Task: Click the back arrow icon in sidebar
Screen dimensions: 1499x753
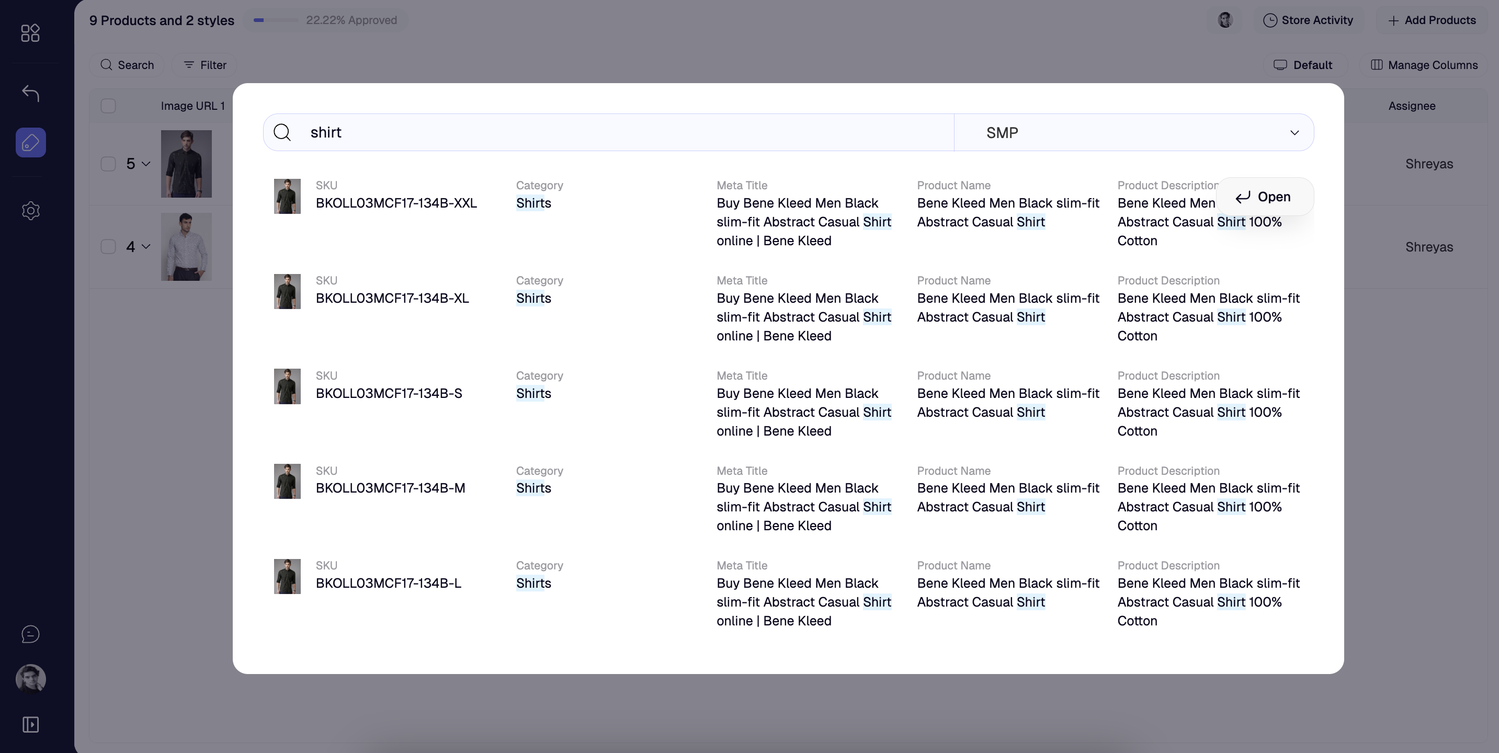Action: [x=30, y=93]
